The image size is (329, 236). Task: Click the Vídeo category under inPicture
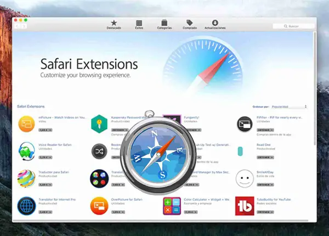(42, 121)
